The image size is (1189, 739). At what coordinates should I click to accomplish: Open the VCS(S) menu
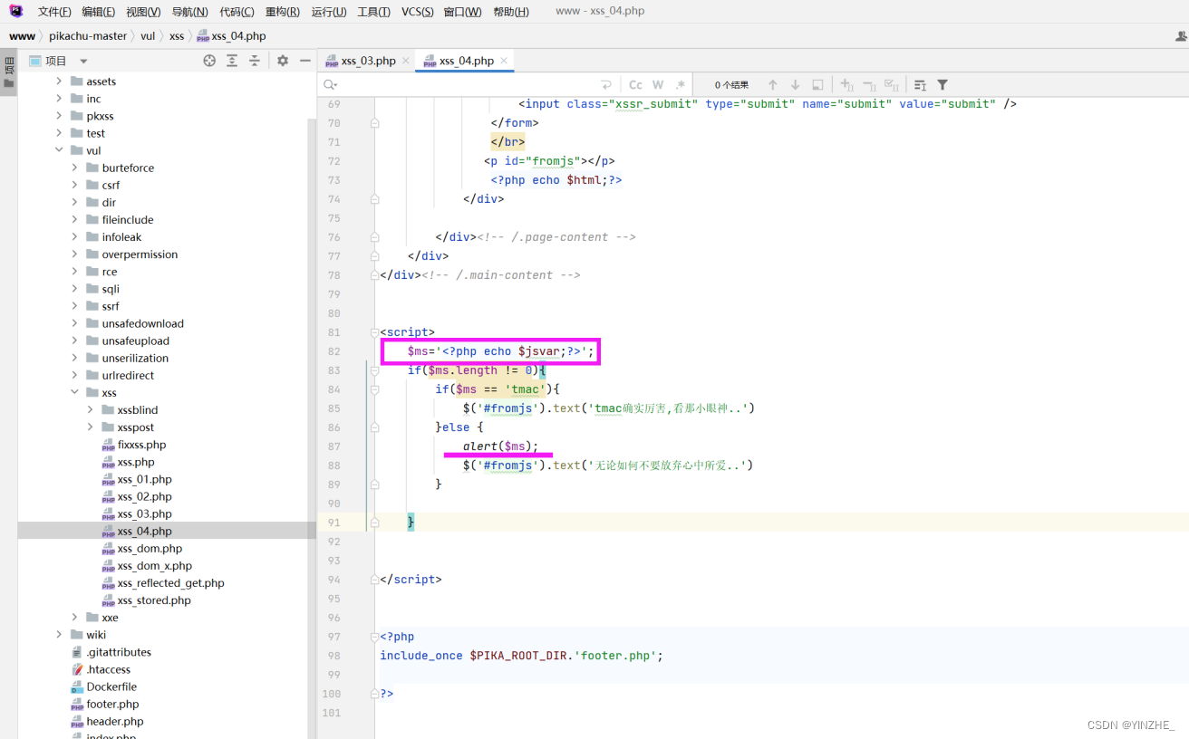coord(418,12)
